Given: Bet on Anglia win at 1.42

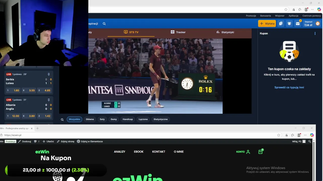Looking at the screenshot, I should [44, 116].
